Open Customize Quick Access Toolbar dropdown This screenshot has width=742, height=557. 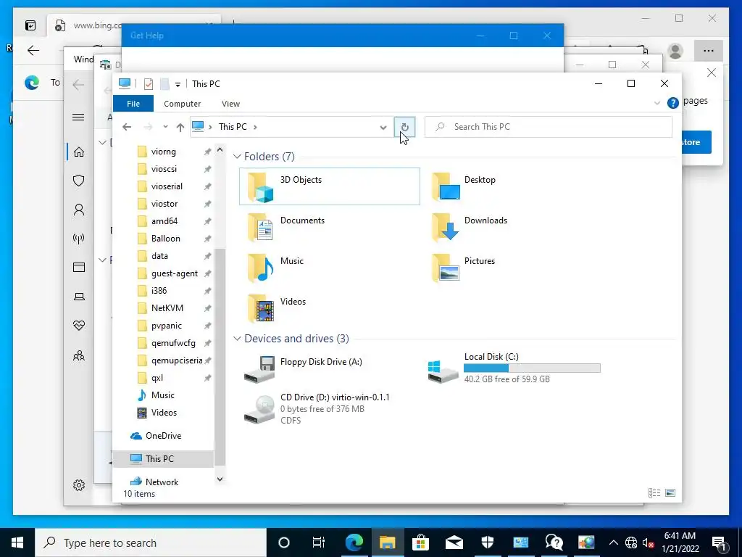pyautogui.click(x=178, y=84)
